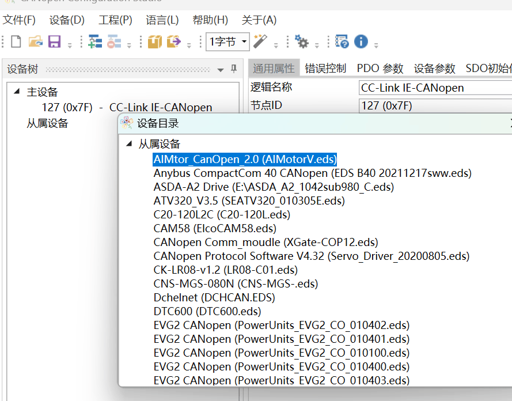Select Dchelnet (DCHCAN.EDS) entry

[214, 297]
